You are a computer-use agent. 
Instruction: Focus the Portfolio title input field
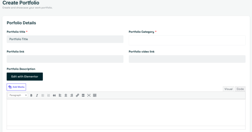click(x=65, y=39)
